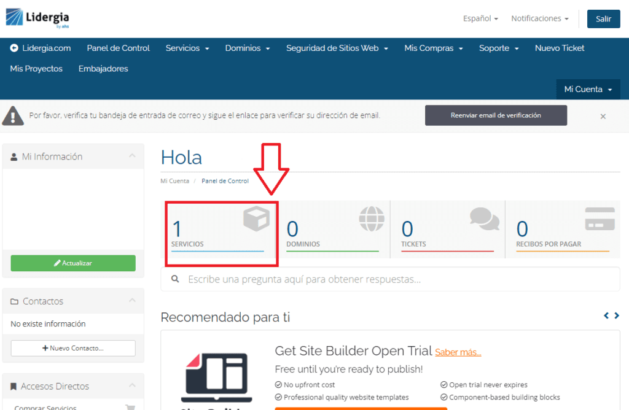Follow the Saber más link
Viewport: 629px width, 410px height.
pos(458,352)
